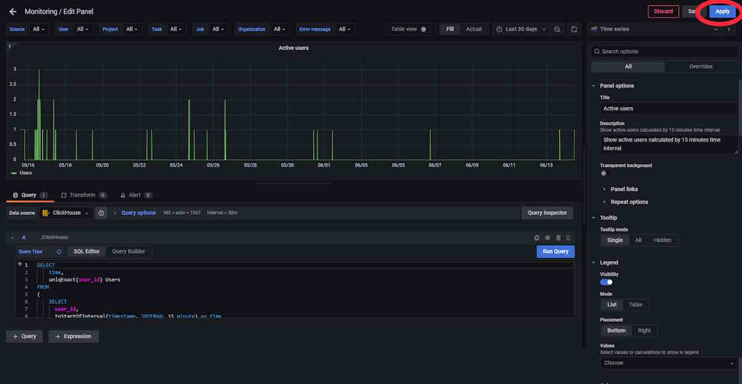Duplicate query A with the copy icon
This screenshot has height=384, width=742.
coord(537,238)
